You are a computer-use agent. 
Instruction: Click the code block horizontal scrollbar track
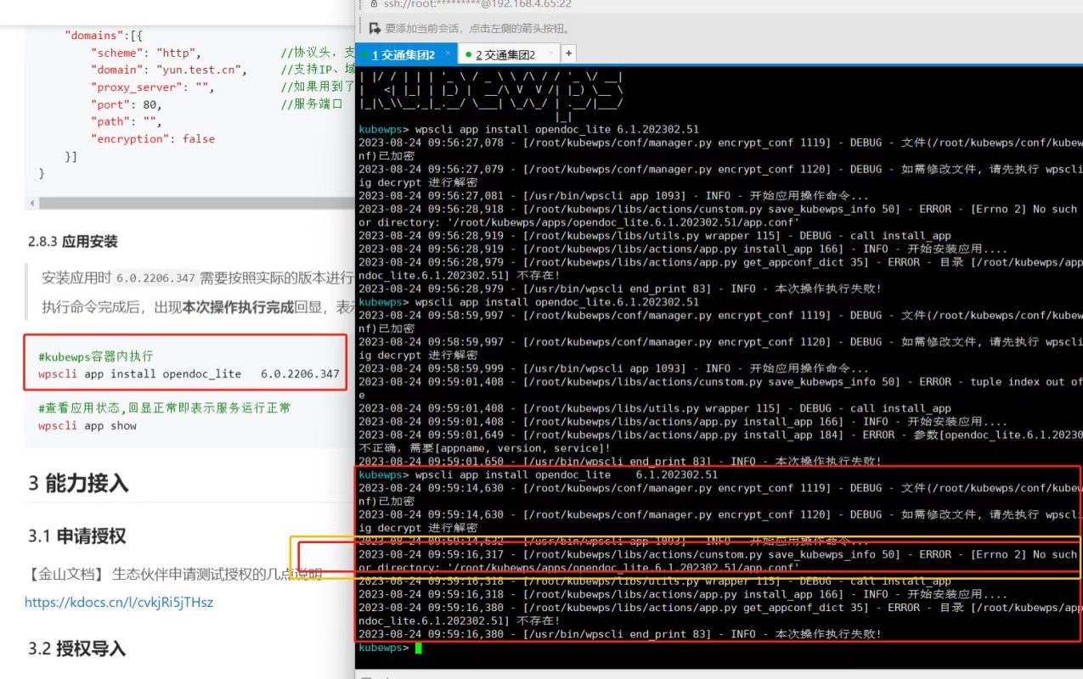(195, 204)
